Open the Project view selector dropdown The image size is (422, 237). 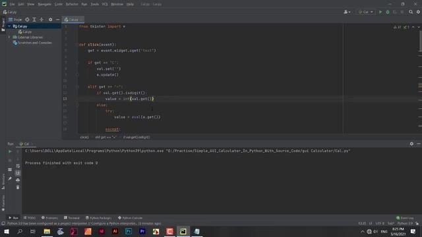click(x=15, y=20)
